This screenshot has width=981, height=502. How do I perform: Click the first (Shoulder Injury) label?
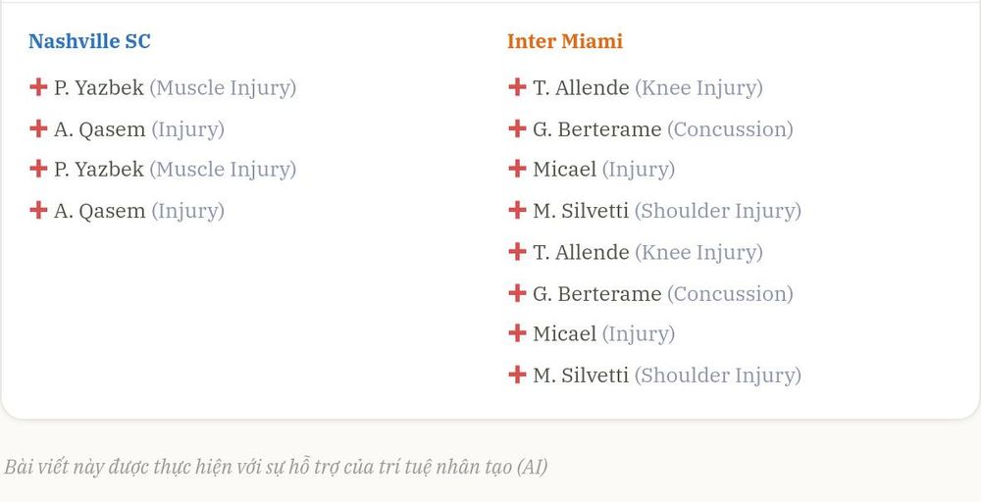(718, 211)
